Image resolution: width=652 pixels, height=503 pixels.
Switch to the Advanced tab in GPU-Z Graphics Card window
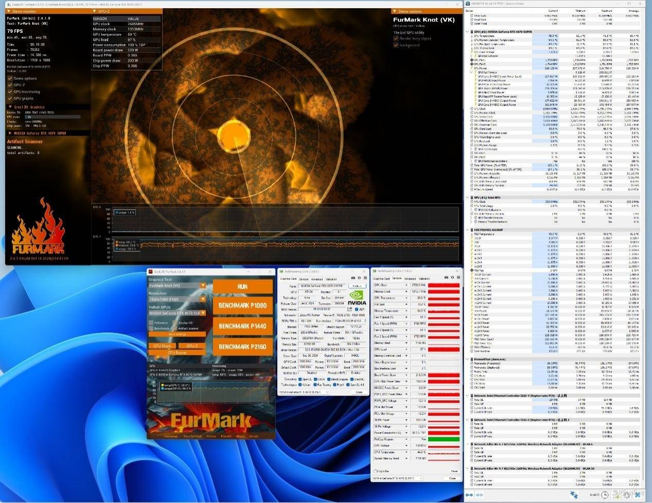tap(317, 279)
